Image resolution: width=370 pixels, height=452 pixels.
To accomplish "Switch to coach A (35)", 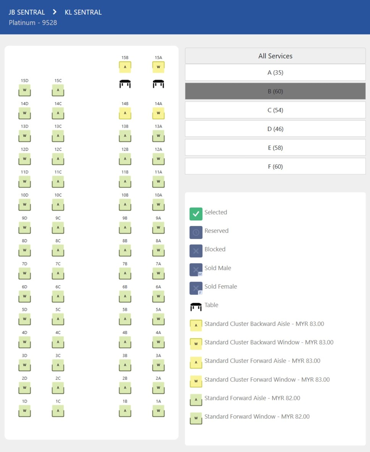I will click(x=275, y=72).
